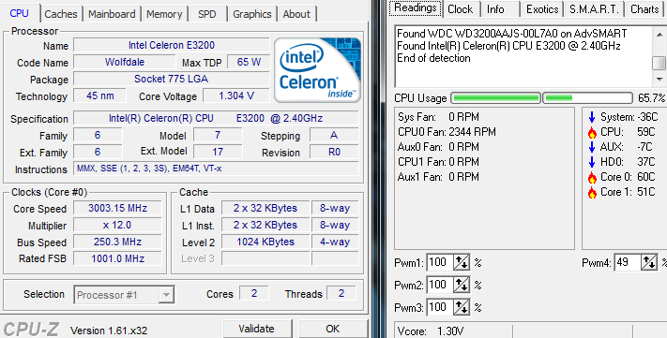Click the Technology value 45 nm
Screen dimensions: 667x338
click(100, 96)
